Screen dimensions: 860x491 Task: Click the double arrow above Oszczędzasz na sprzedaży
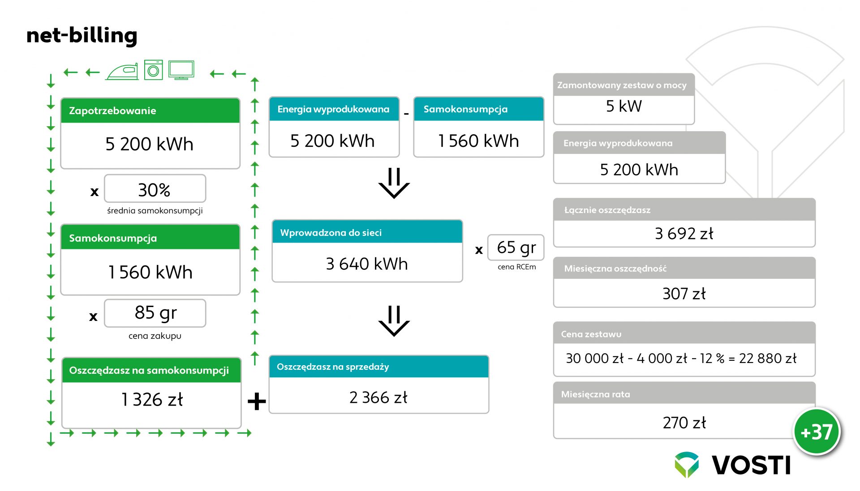click(x=394, y=321)
